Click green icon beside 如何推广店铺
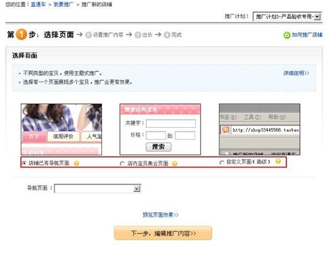 (x=287, y=35)
